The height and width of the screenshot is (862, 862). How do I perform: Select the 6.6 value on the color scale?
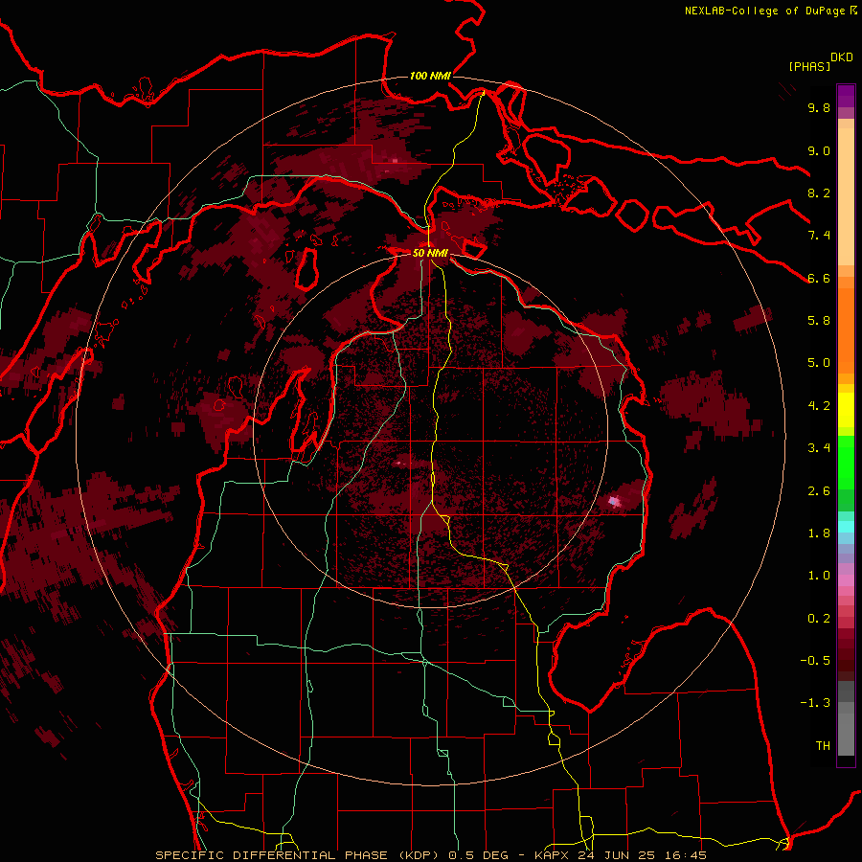(819, 278)
